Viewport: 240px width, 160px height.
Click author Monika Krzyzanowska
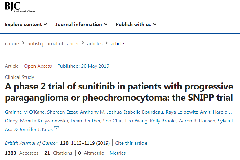[x=44, y=121]
